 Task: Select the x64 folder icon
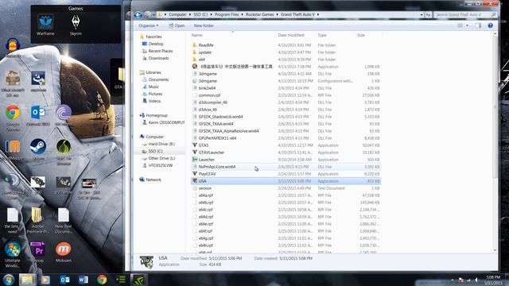[194, 60]
